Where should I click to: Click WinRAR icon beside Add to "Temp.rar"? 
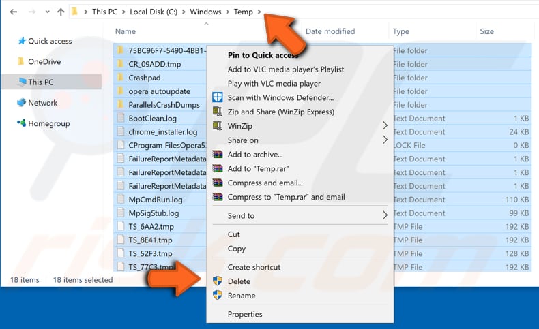coord(217,168)
